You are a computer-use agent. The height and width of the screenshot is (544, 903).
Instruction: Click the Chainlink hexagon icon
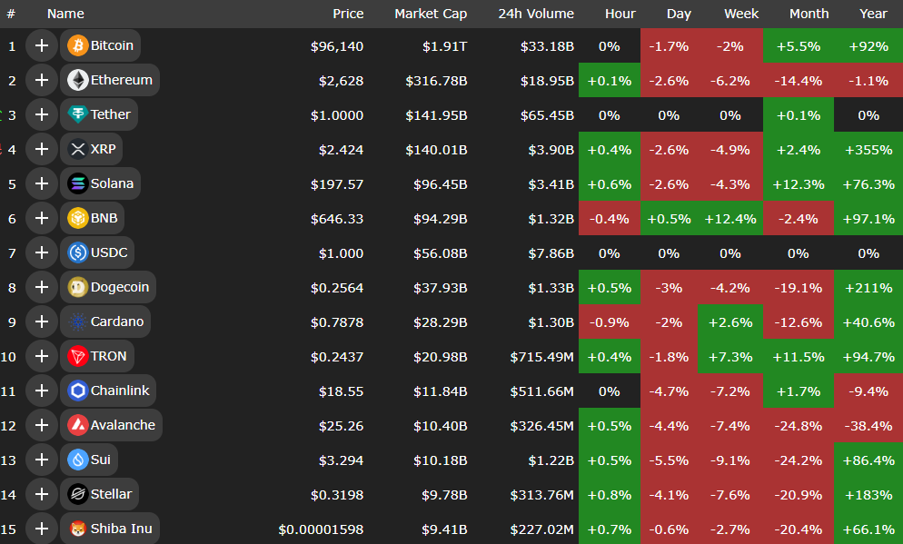tap(77, 391)
